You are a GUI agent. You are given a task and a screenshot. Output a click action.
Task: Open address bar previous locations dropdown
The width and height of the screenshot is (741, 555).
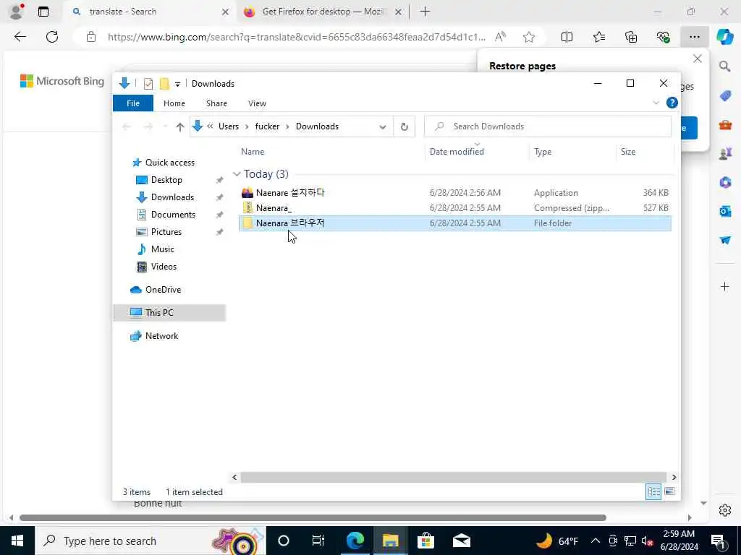click(382, 126)
